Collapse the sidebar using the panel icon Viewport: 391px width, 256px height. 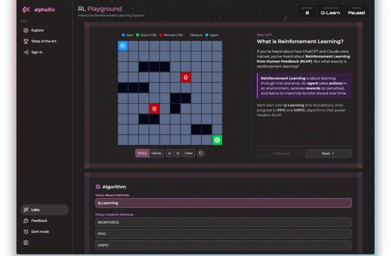click(x=26, y=243)
